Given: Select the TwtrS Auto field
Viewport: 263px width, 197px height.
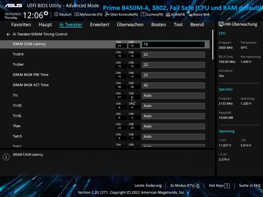Looking at the screenshot, I should (173, 137).
